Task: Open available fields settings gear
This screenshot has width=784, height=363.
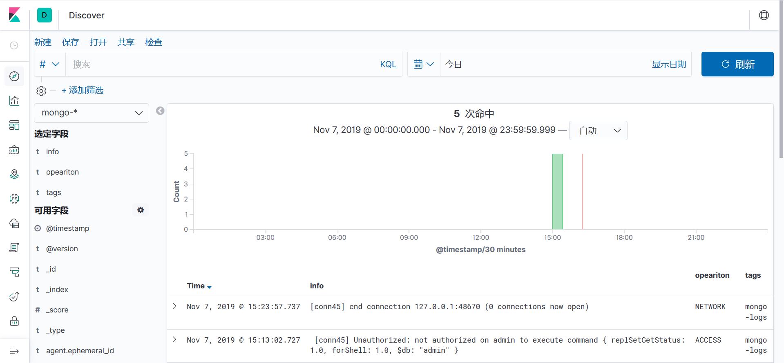Action: (141, 210)
